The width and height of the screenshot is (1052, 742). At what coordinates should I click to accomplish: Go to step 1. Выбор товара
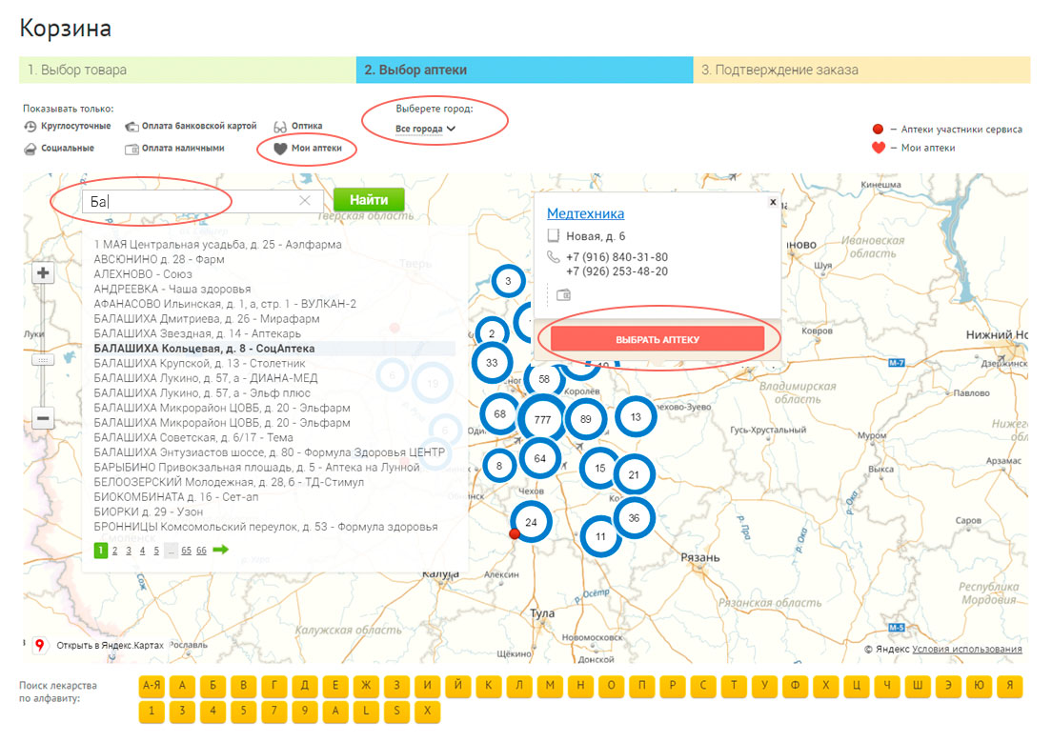(x=188, y=70)
